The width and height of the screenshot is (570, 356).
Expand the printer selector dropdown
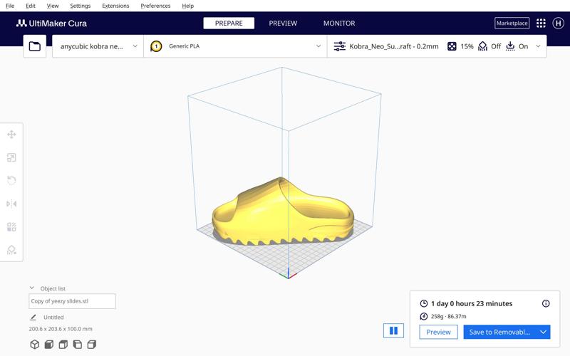[135, 46]
